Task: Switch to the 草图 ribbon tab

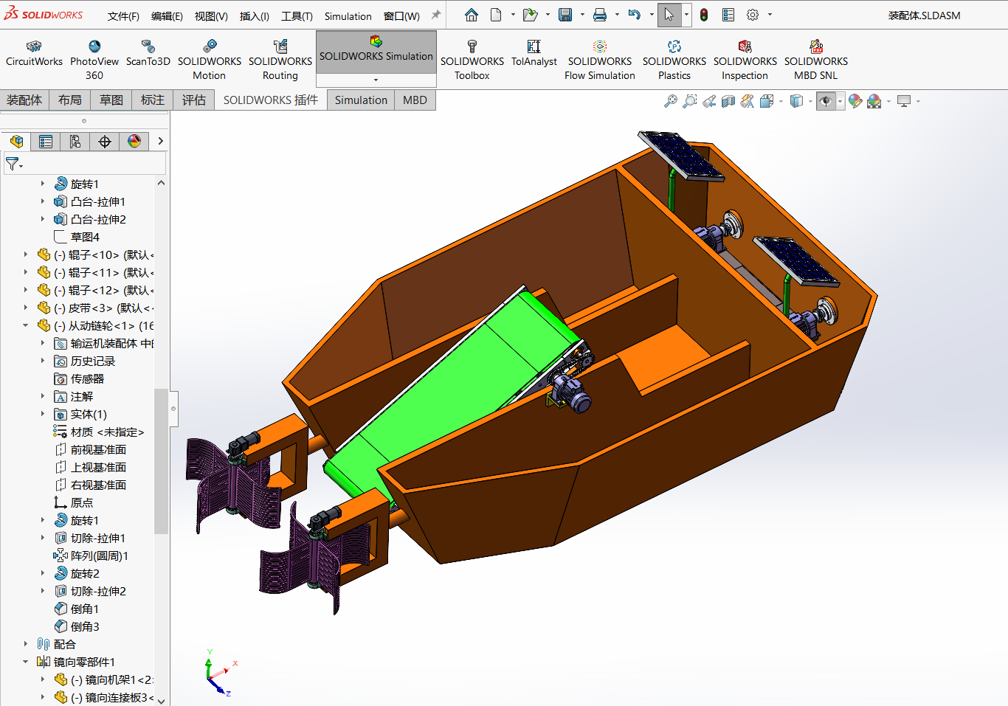Action: click(x=111, y=100)
